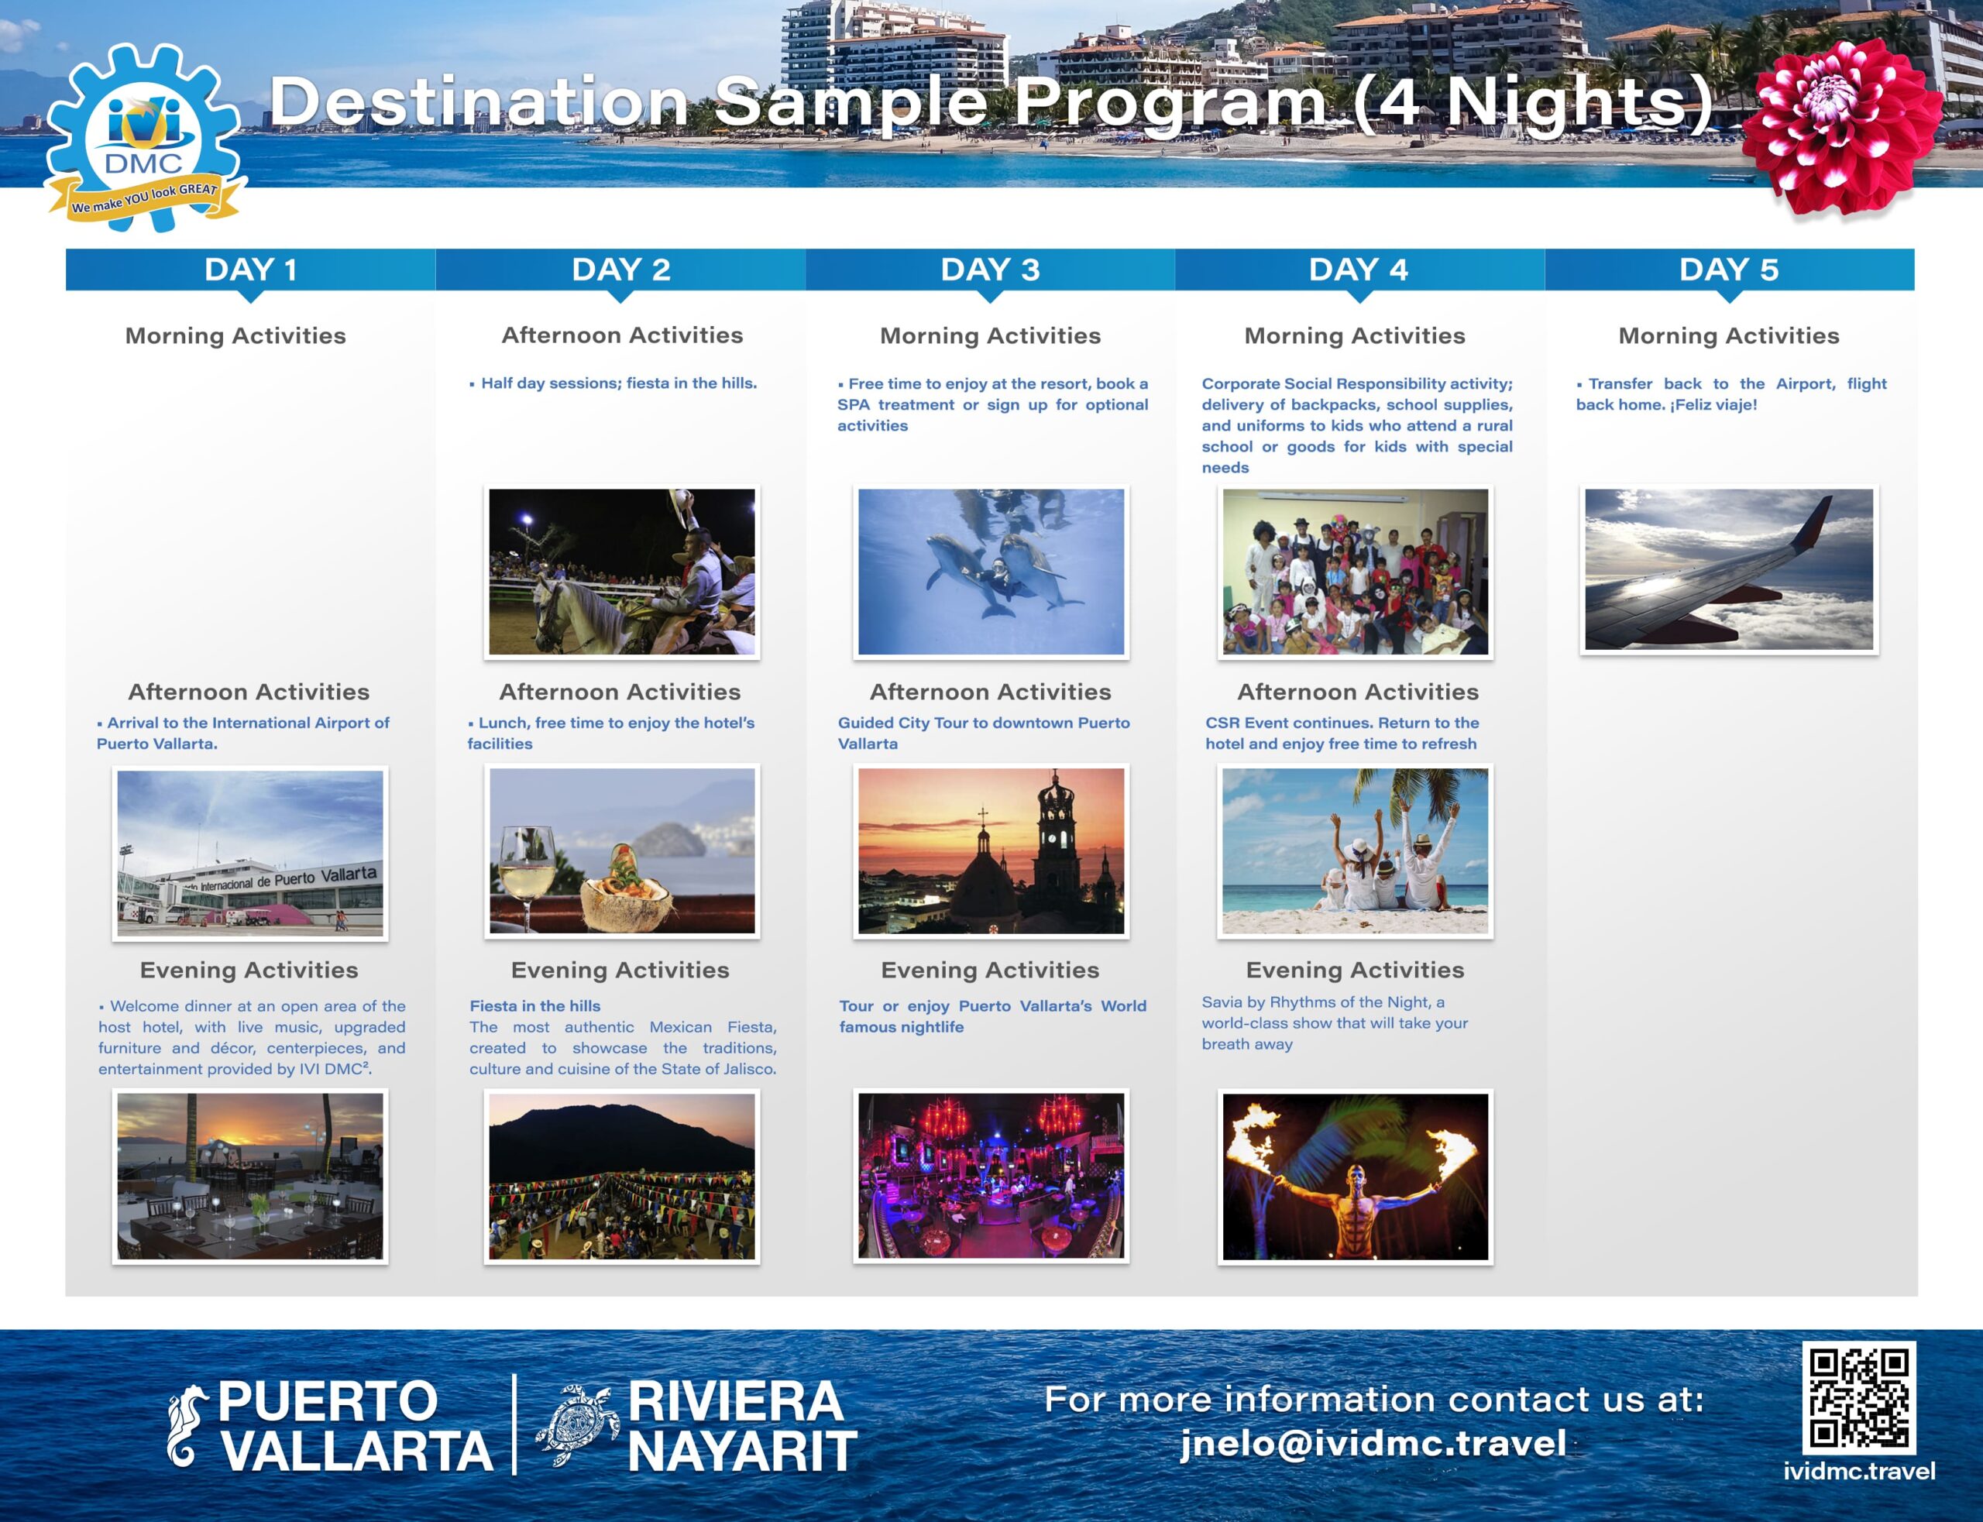Select the DAY 1 header tab

(250, 270)
